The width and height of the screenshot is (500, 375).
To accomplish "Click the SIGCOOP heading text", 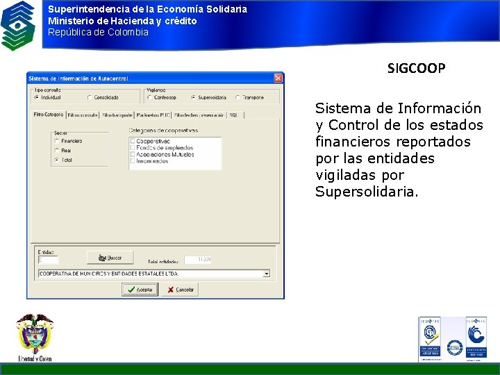I will tap(416, 68).
